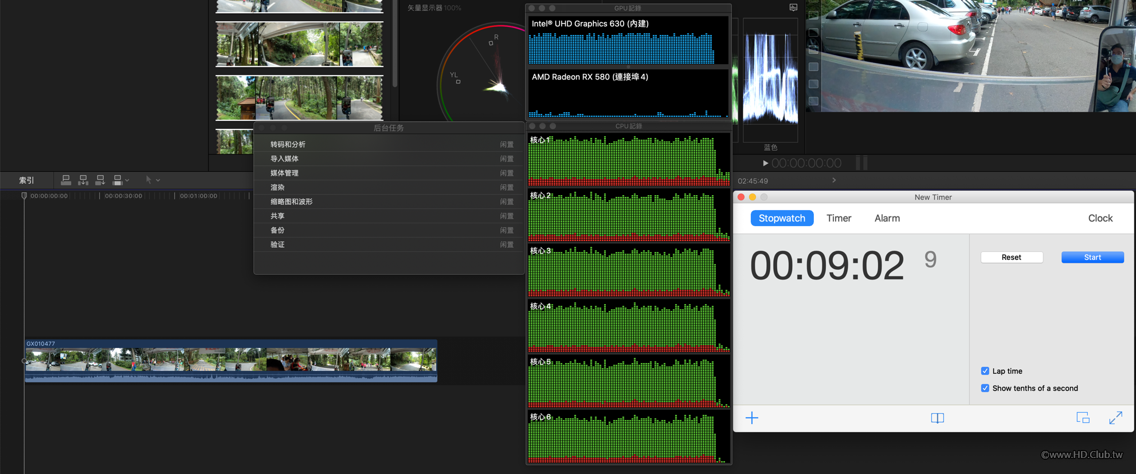This screenshot has height=474, width=1136.
Task: Select the GX010477 clip in the timeline
Action: (231, 361)
